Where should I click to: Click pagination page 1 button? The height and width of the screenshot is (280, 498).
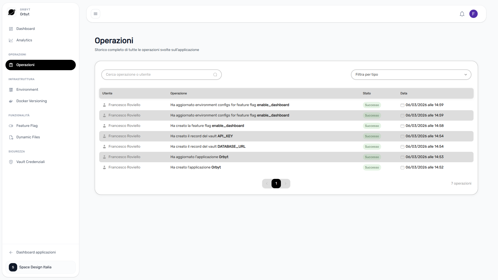click(x=276, y=184)
